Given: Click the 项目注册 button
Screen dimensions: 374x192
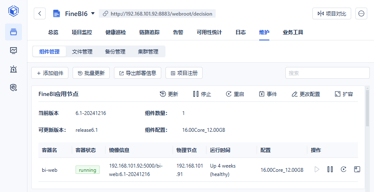Looking at the screenshot, I should [x=184, y=73].
